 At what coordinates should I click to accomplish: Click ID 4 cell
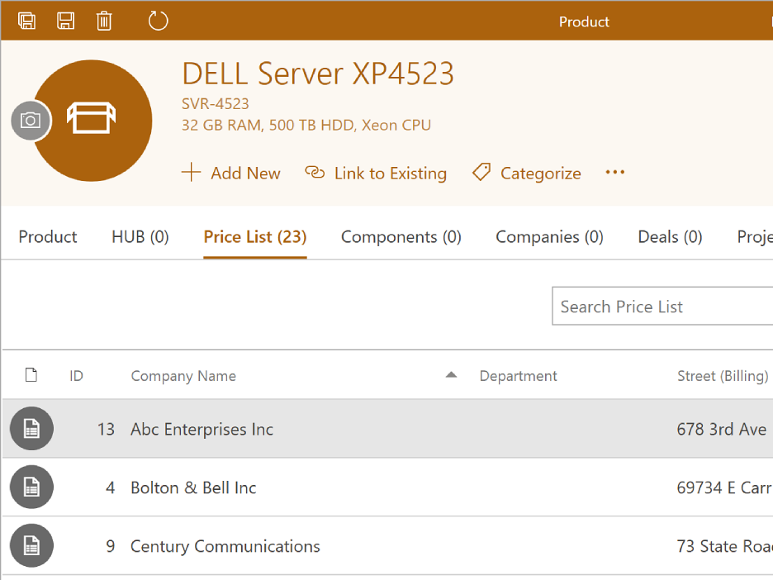111,487
